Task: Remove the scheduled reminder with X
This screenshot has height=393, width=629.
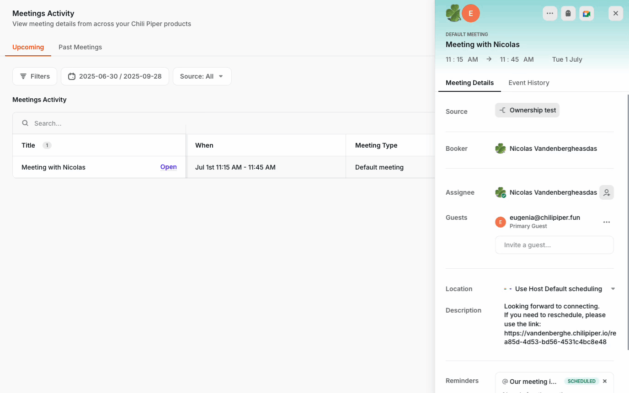Action: pyautogui.click(x=605, y=381)
